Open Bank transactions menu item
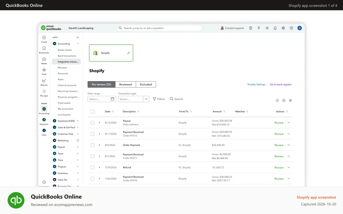The height and width of the screenshot is (214, 343). coord(66,56)
